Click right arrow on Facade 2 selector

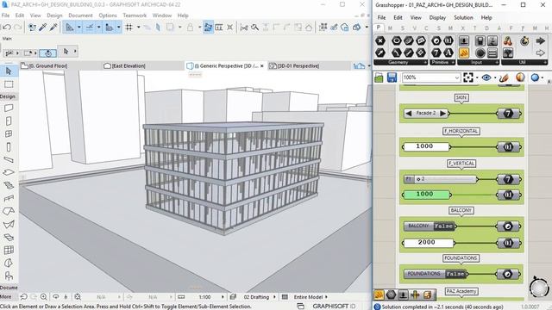tap(442, 113)
